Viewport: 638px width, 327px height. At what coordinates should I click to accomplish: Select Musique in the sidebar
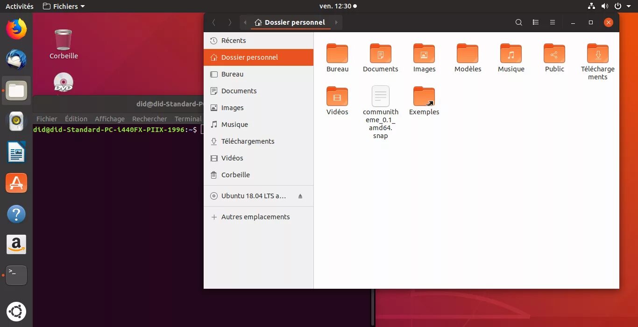(x=258, y=125)
